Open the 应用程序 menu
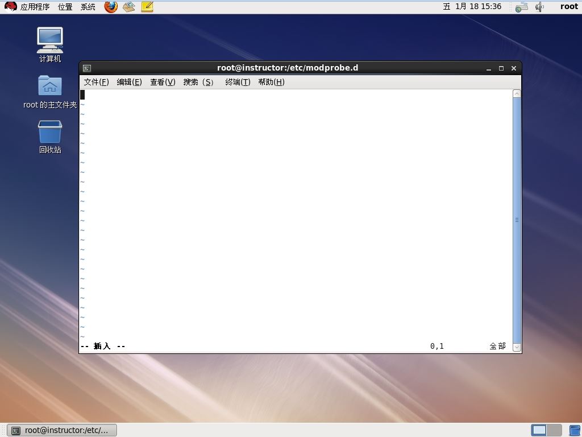582x437 pixels. point(35,7)
